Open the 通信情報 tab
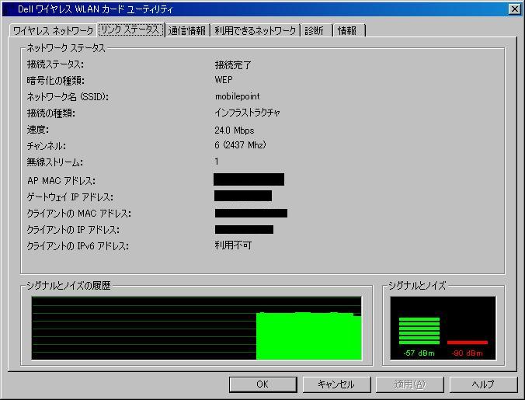The width and height of the screenshot is (525, 400). tap(187, 31)
